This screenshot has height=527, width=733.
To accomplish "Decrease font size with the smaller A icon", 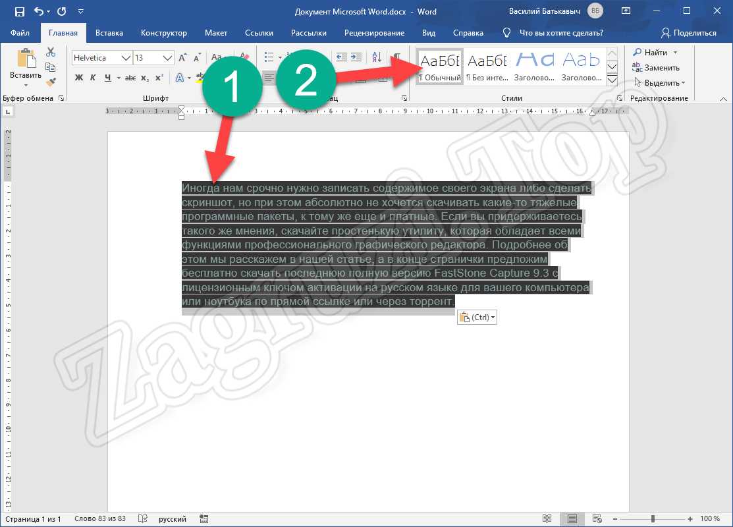I will click(x=198, y=58).
